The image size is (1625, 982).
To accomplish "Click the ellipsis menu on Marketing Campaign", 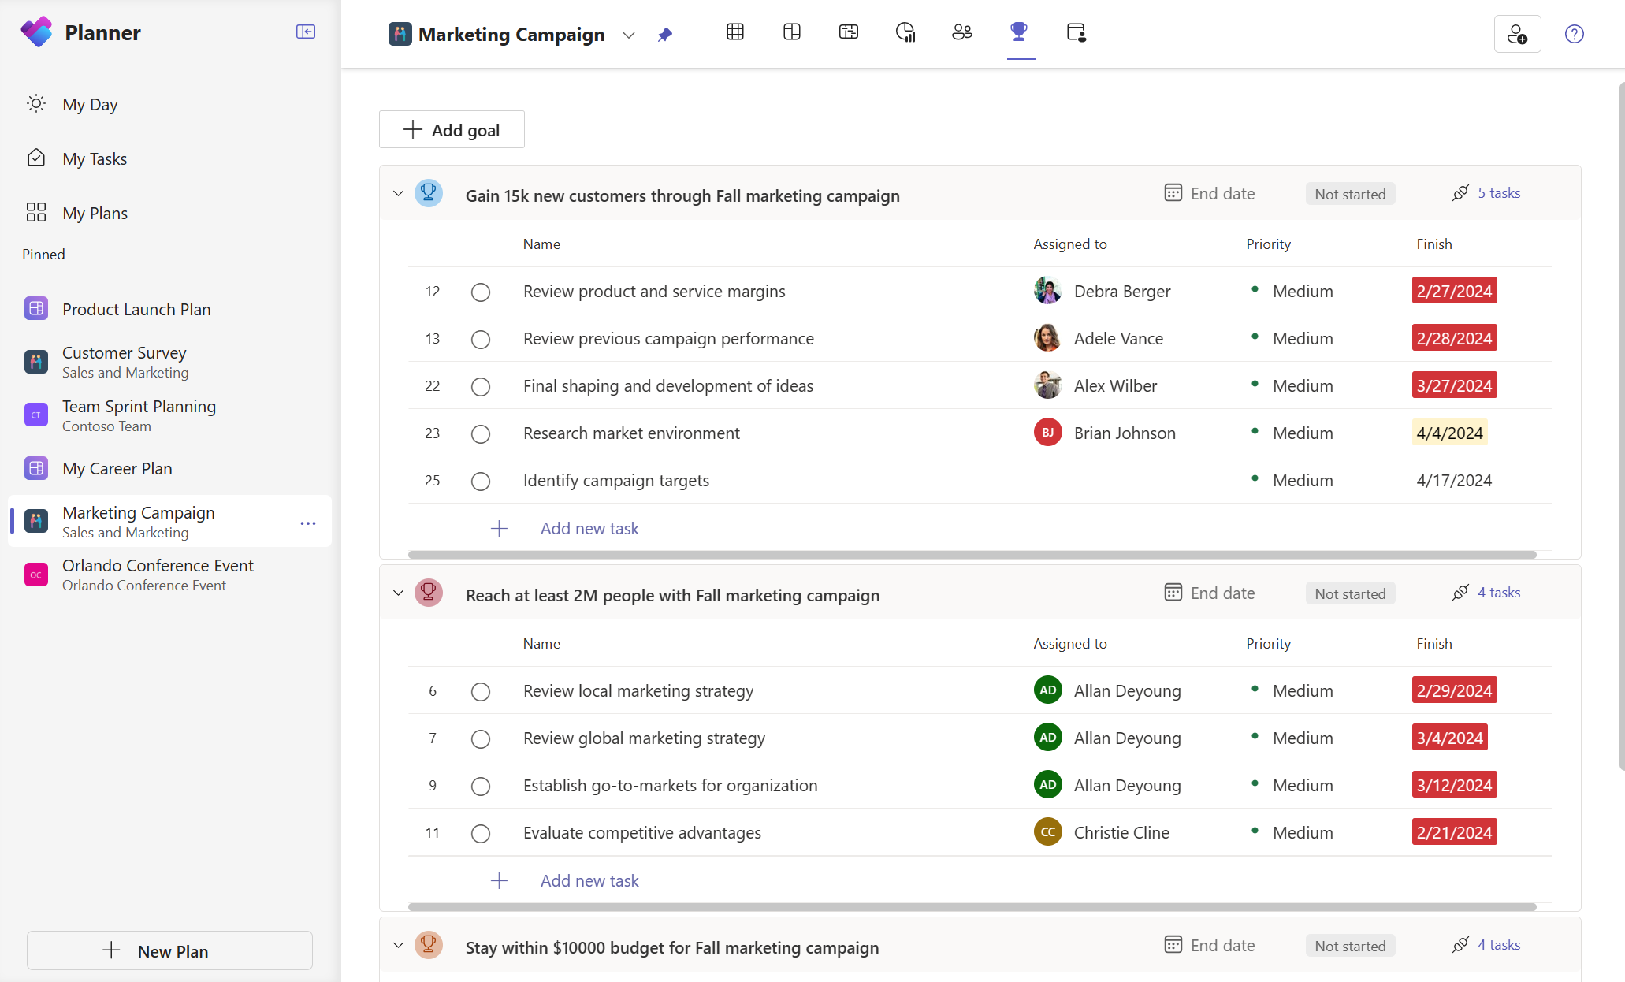I will [309, 523].
